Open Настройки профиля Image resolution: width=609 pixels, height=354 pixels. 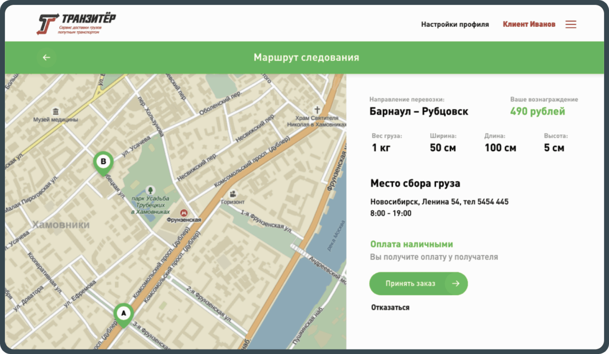coord(455,25)
